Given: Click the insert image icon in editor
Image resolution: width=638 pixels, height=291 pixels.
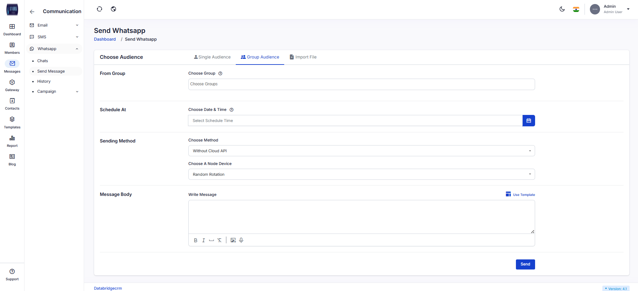Looking at the screenshot, I should 233,240.
